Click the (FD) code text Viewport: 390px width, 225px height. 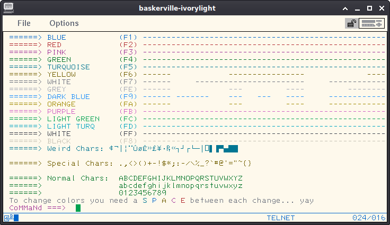pyautogui.click(x=128, y=127)
